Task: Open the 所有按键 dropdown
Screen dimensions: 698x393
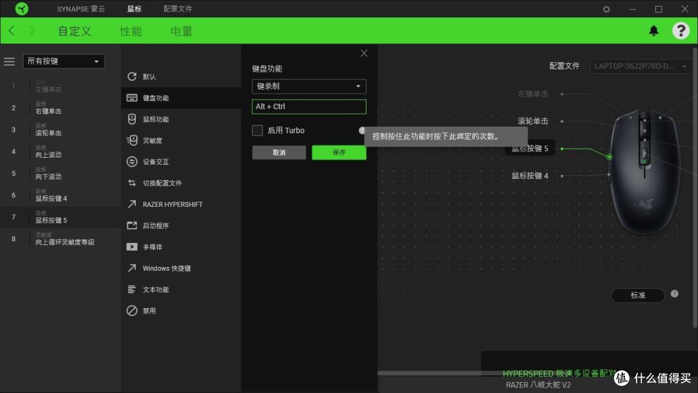Action: pyautogui.click(x=63, y=61)
